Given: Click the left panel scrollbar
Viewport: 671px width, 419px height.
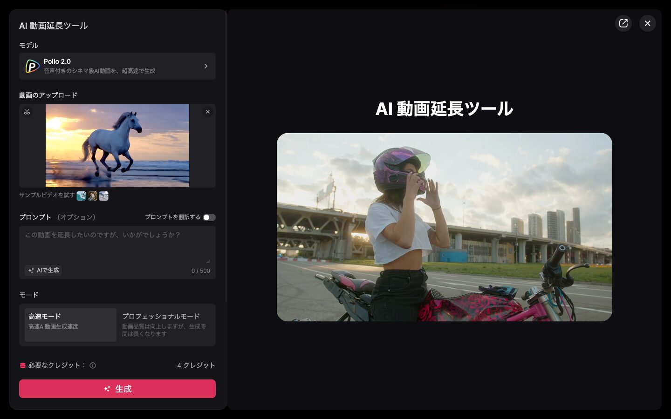Looking at the screenshot, I should coord(226,156).
